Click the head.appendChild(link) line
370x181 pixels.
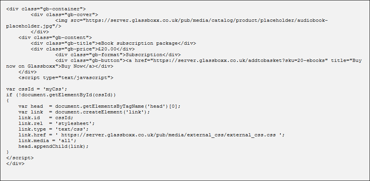(x=53, y=146)
